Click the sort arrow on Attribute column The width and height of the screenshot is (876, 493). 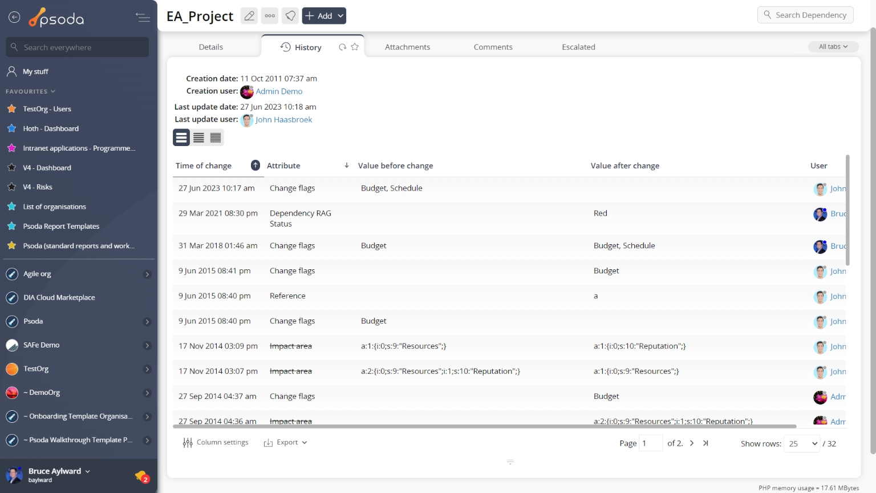tap(346, 165)
